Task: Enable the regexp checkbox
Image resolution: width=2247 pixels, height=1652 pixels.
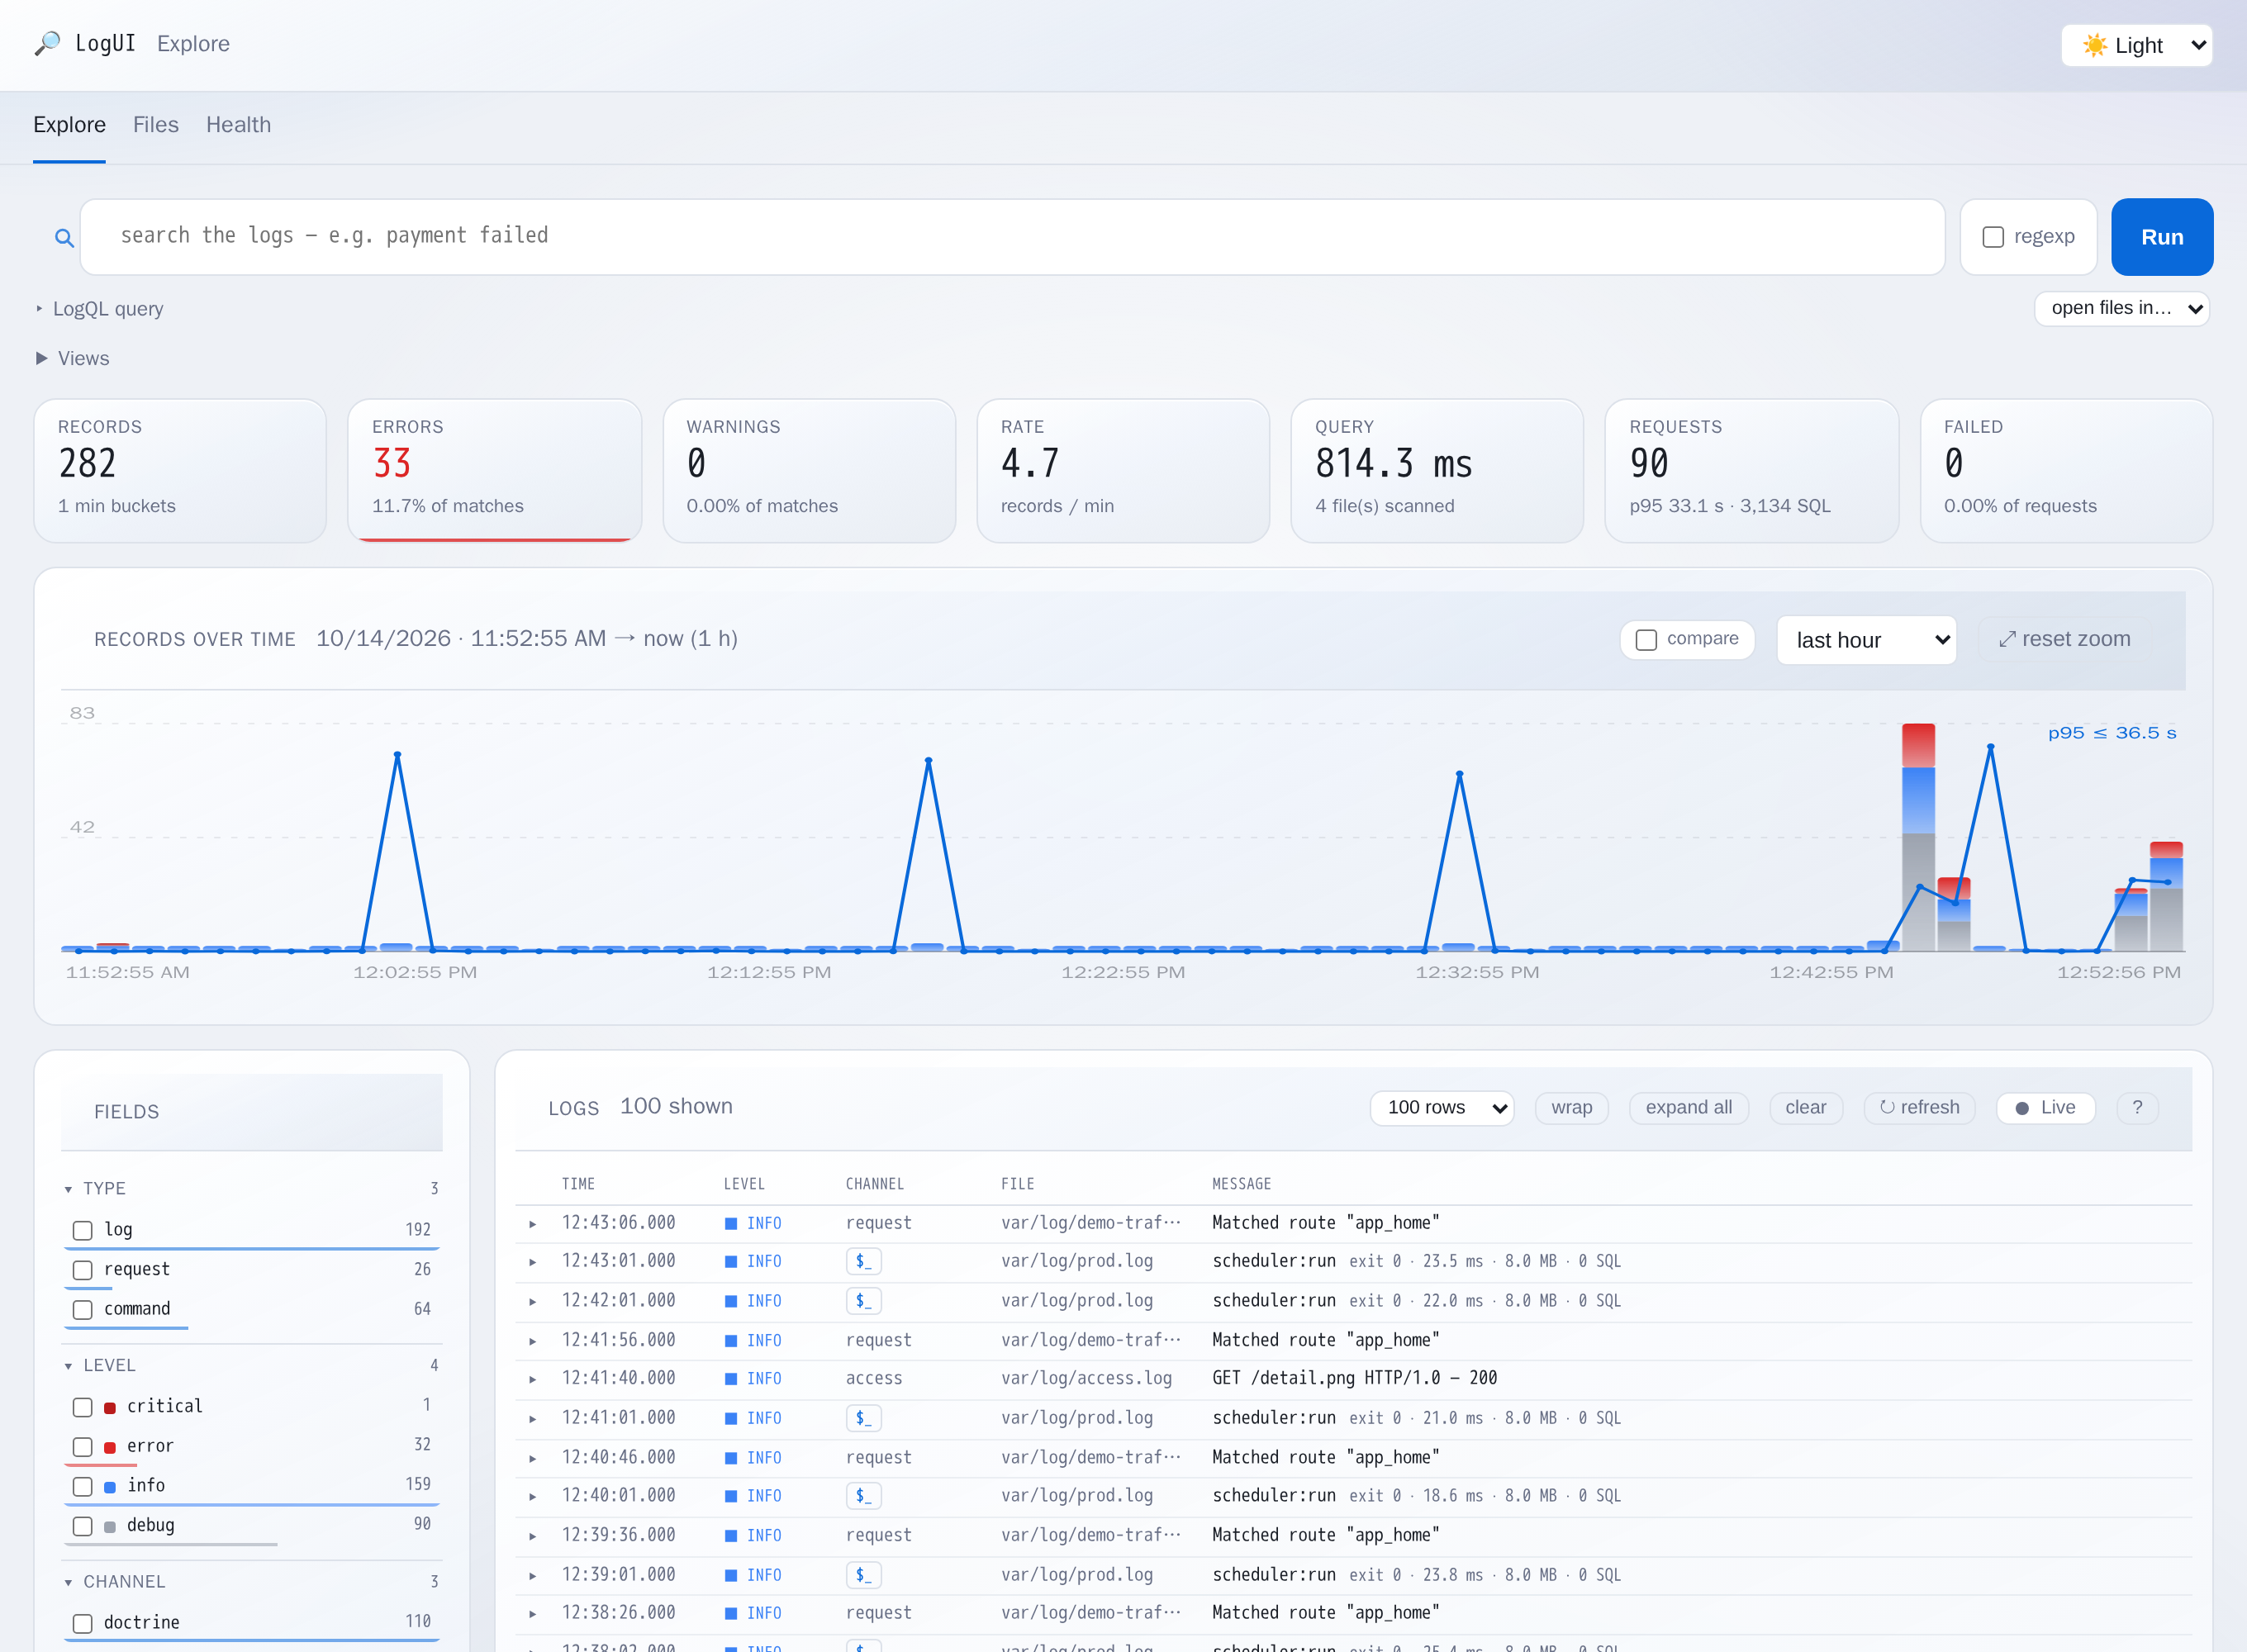Action: tap(1993, 237)
